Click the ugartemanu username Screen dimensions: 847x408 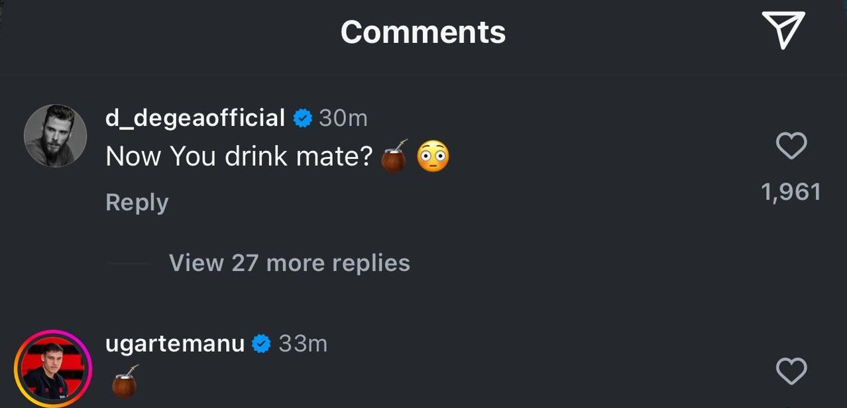(175, 344)
